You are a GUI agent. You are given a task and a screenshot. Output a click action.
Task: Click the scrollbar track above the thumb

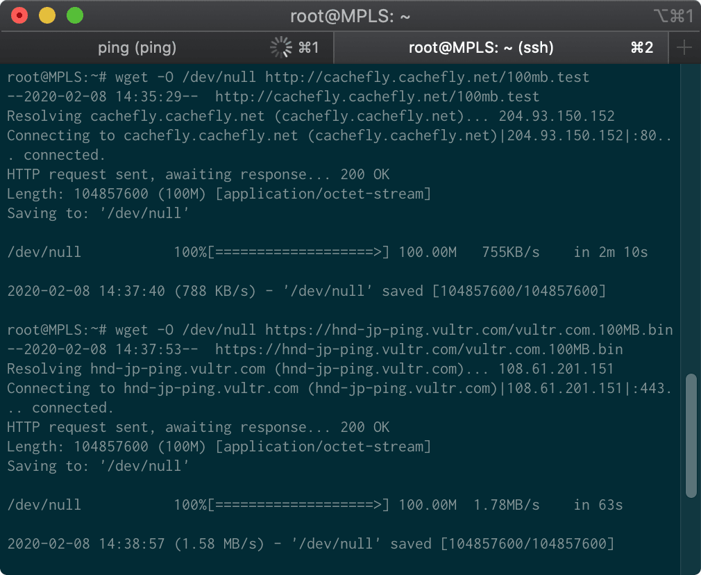click(691, 218)
